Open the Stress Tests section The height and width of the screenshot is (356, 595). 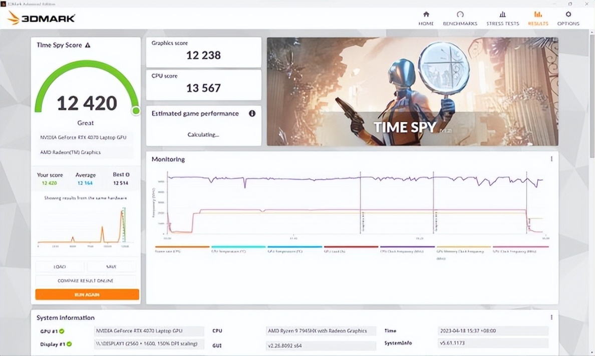[502, 18]
